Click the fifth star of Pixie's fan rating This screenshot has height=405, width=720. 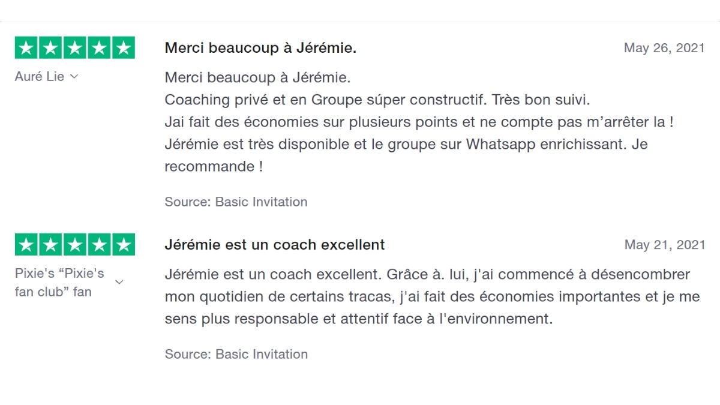pos(124,245)
